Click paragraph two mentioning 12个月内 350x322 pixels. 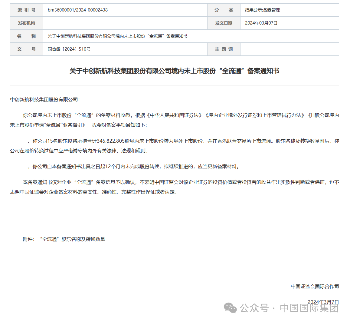[132, 167]
